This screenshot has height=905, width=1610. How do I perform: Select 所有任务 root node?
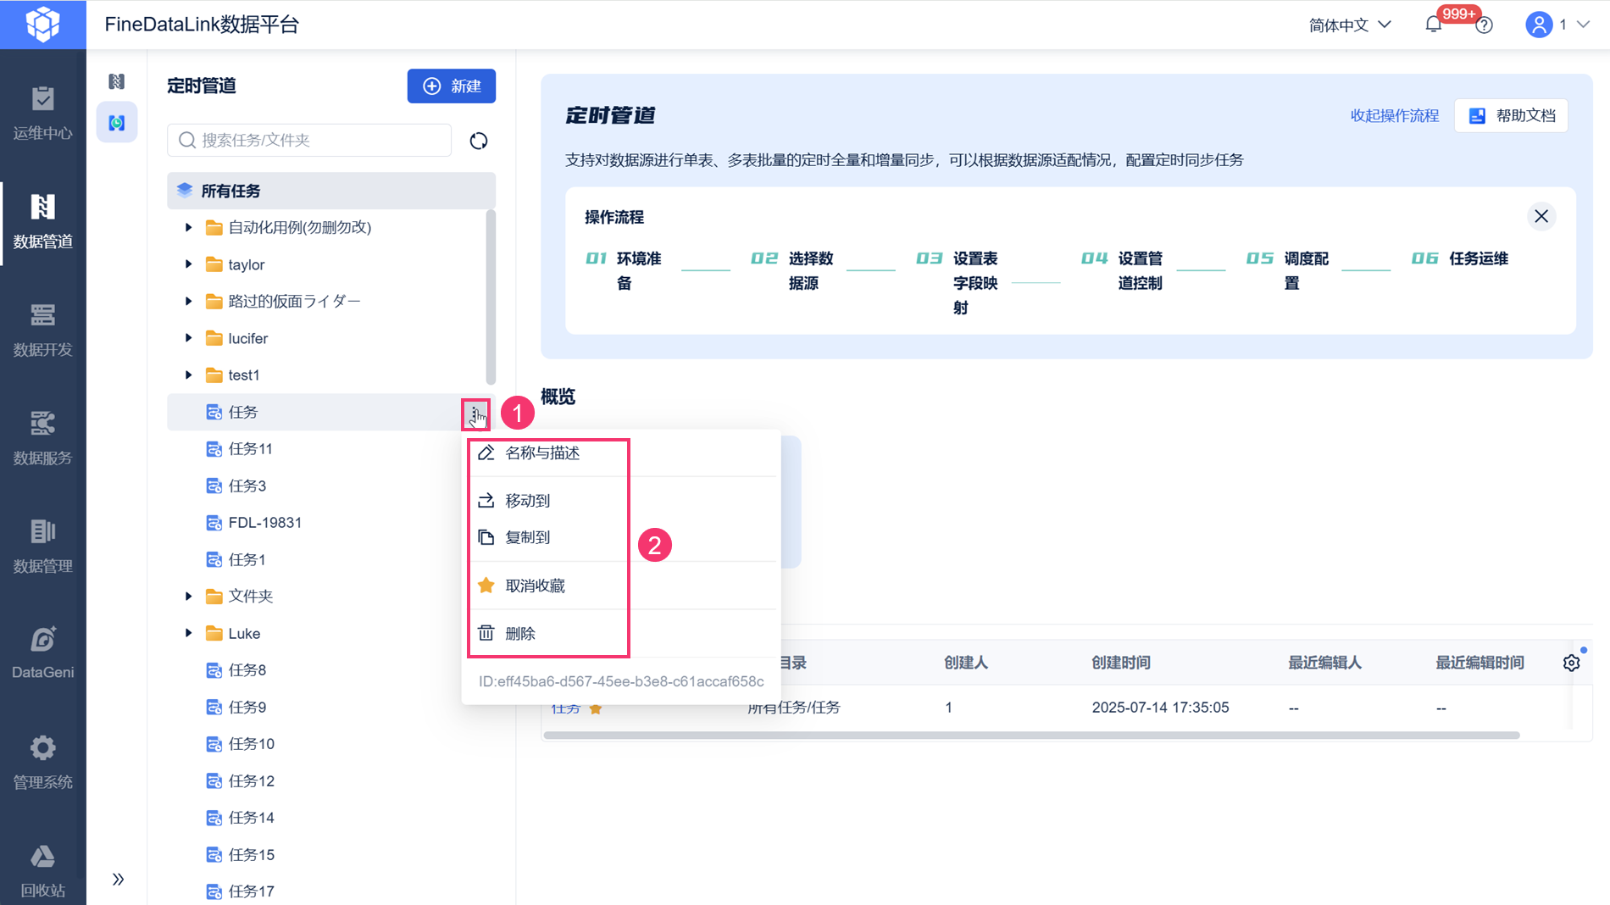click(x=331, y=191)
